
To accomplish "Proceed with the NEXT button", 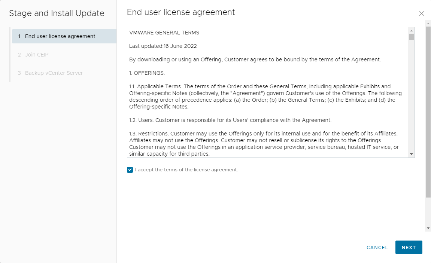I will 409,247.
